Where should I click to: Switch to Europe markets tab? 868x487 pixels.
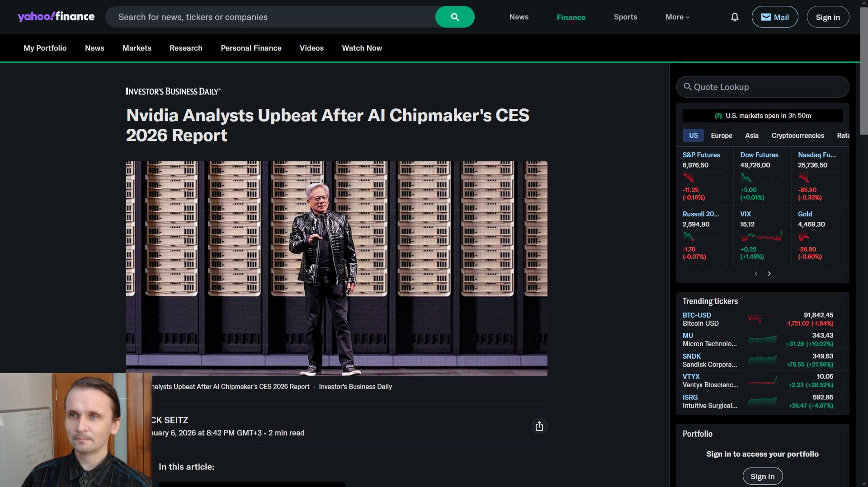[721, 136]
